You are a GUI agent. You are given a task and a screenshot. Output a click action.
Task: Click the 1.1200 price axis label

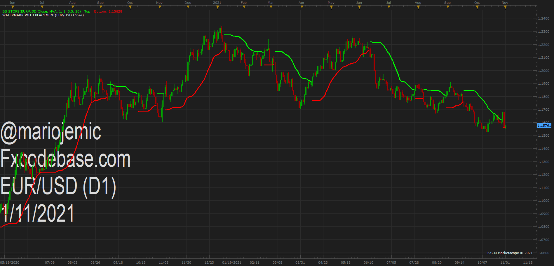point(543,175)
